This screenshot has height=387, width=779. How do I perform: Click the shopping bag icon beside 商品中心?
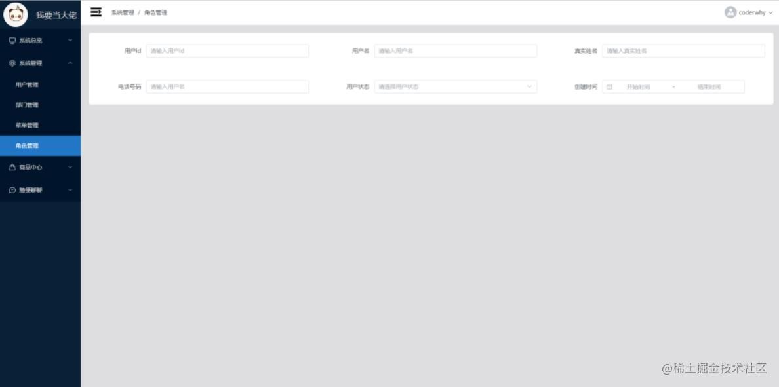point(12,168)
